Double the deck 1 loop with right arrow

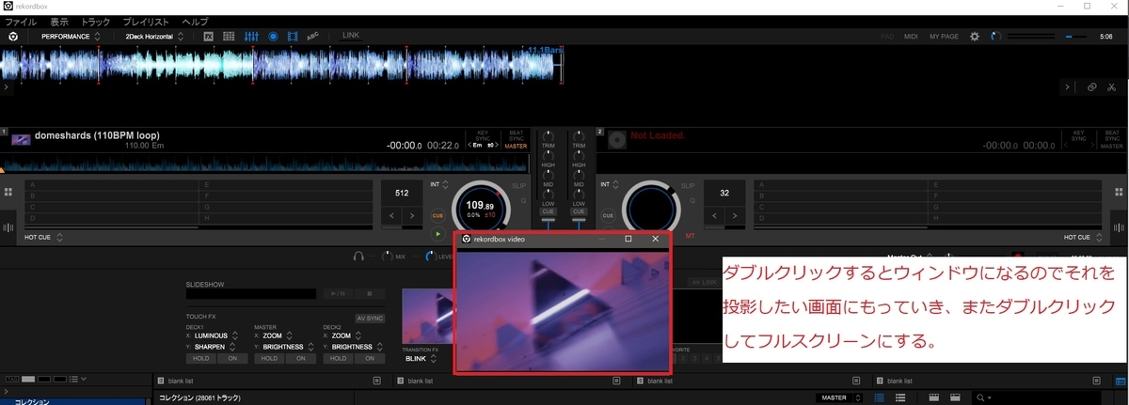[412, 216]
